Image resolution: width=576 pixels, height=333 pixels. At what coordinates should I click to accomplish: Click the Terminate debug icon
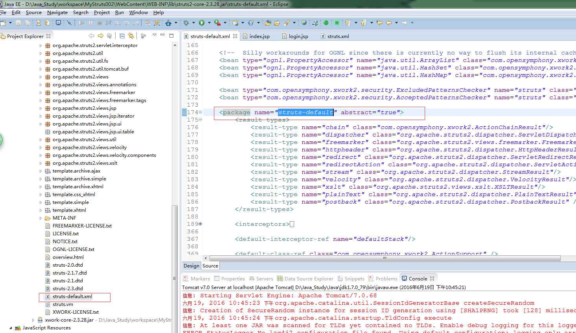99,23
